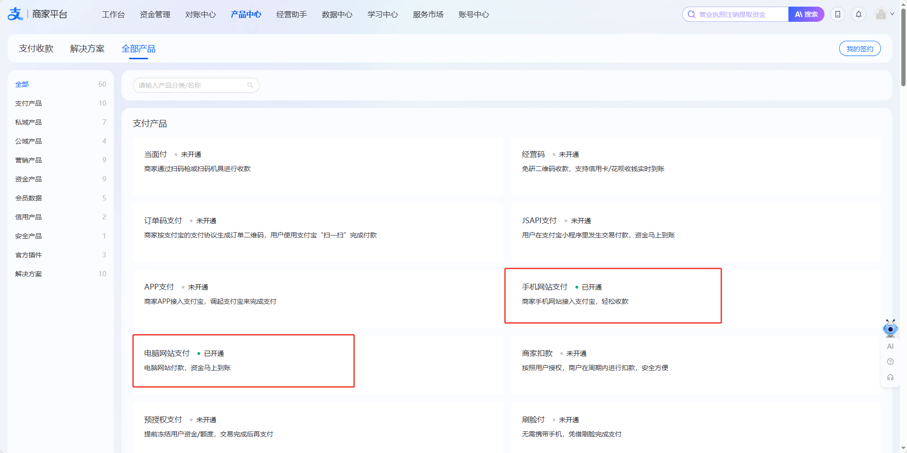Open the AI robot assistant icon
This screenshot has height=453, width=907.
click(x=890, y=328)
